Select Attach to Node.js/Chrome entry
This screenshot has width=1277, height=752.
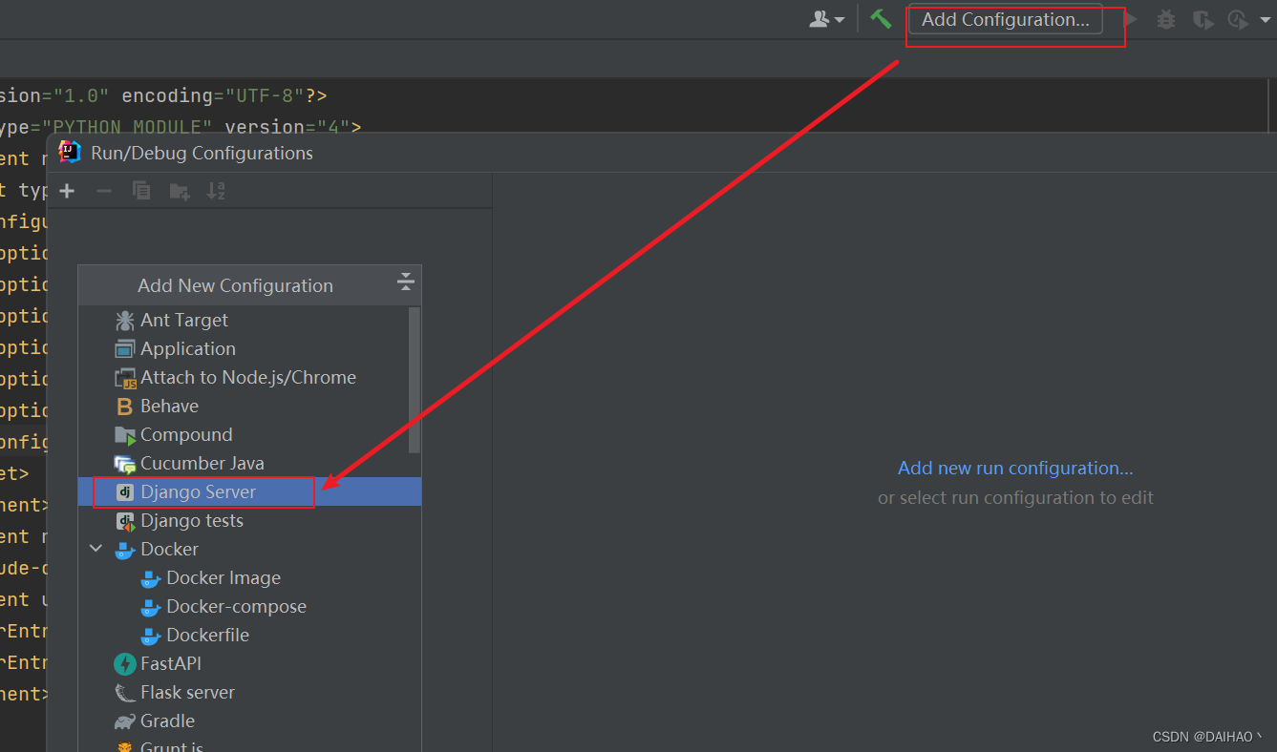point(249,377)
